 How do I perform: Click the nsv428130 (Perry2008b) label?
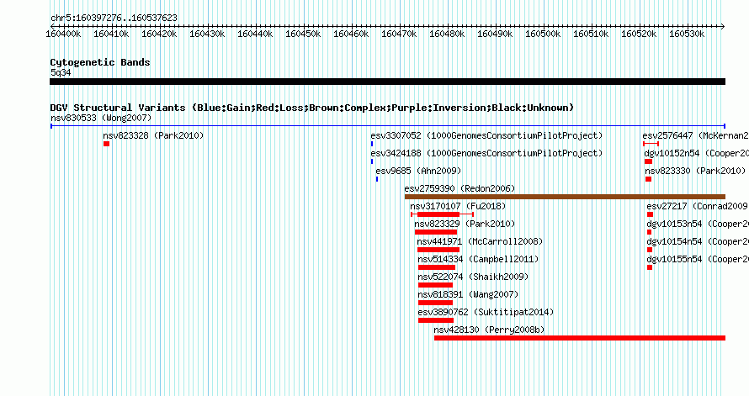(489, 330)
